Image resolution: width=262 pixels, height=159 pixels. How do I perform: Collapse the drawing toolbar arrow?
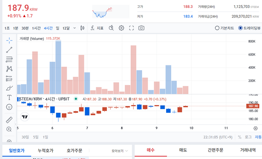coord(16,124)
